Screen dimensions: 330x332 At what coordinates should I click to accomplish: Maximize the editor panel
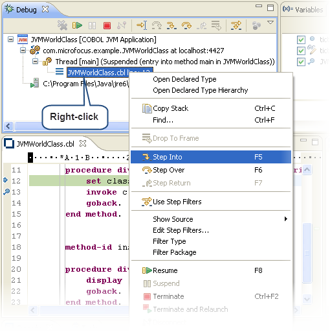(x=315, y=142)
